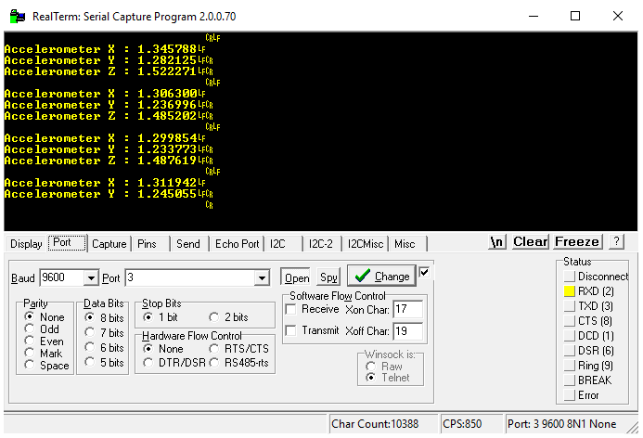The height and width of the screenshot is (438, 643).
Task: Apply settings with the Change button
Action: tap(381, 277)
